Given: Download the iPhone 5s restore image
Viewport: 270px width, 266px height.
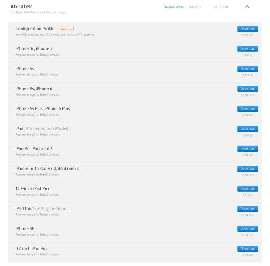Looking at the screenshot, I should point(247,69).
